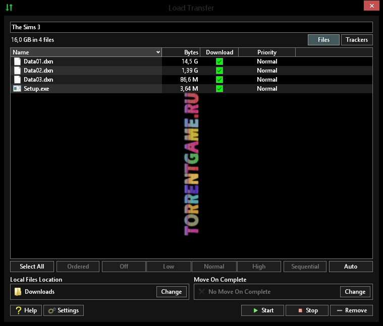383x326 pixels.
Task: Click the 16,0 GB in 4 files summary
Action: [32, 40]
